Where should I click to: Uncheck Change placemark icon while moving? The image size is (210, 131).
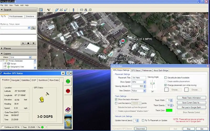166,85
